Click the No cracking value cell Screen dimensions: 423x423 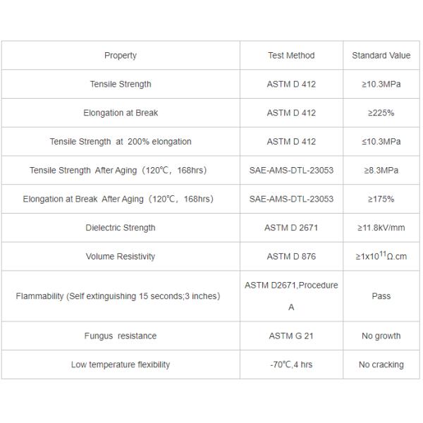tap(381, 364)
